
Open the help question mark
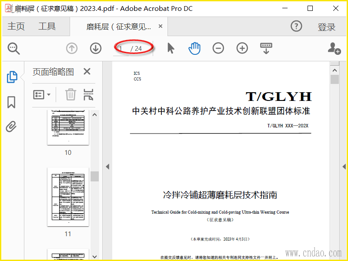296,26
